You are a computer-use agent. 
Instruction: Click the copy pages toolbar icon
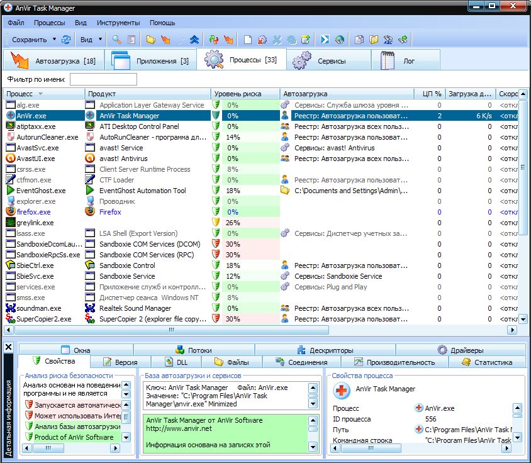click(x=359, y=40)
